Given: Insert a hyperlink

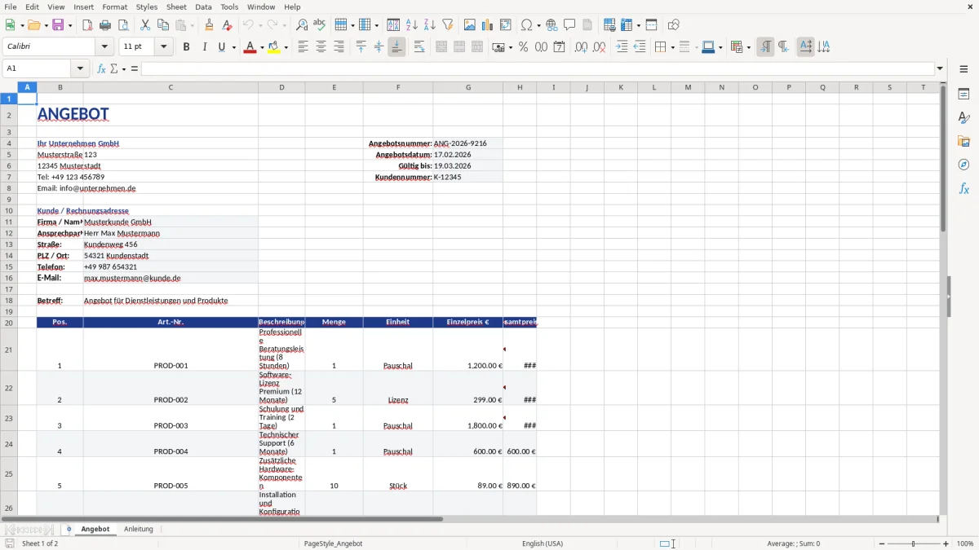Looking at the screenshot, I should coord(552,25).
